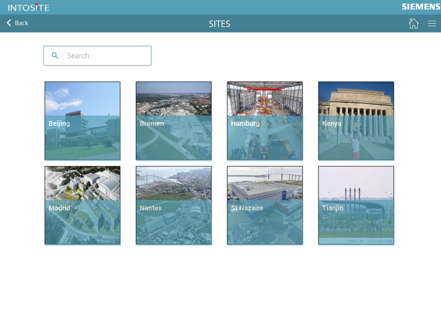441x331 pixels.
Task: Focus the Search input field
Action: point(106,56)
